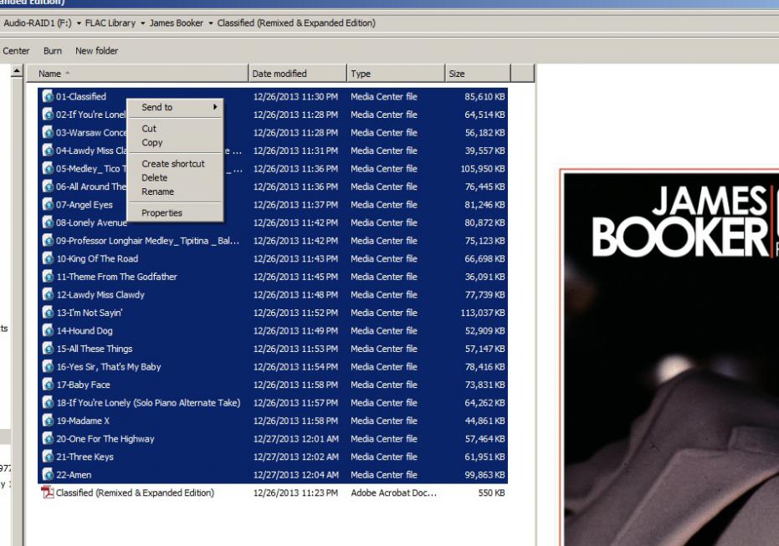
Task: Sort files by Date modified column
Action: [296, 74]
